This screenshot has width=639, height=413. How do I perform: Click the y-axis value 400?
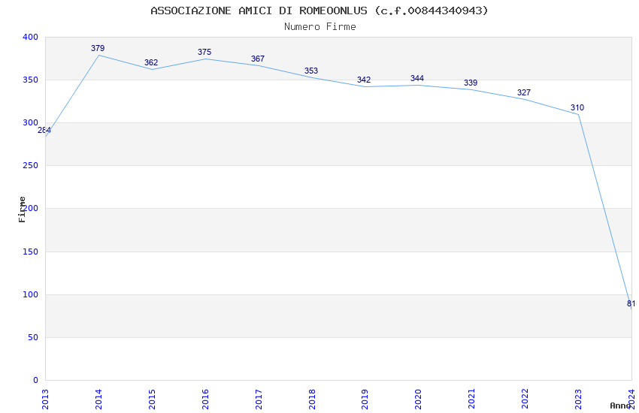pyautogui.click(x=30, y=37)
